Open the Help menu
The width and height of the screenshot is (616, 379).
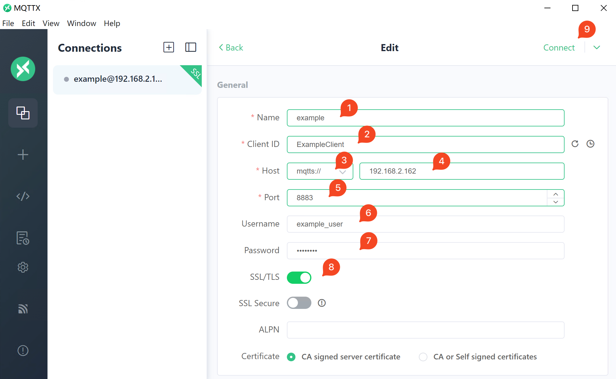(112, 23)
